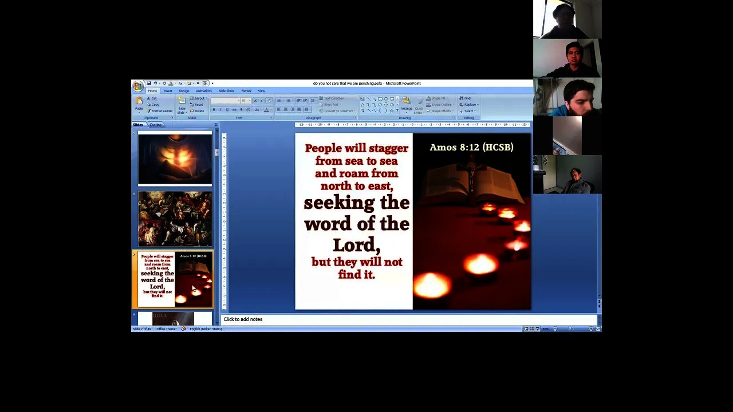Open the Slide Show ribbon tab
Image resolution: width=733 pixels, height=412 pixels.
(226, 91)
